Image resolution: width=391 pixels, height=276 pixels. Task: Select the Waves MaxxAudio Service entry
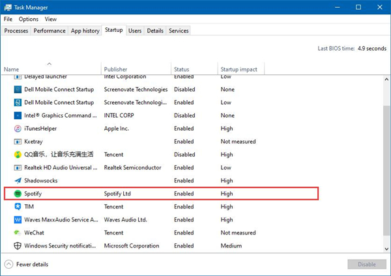click(x=61, y=220)
